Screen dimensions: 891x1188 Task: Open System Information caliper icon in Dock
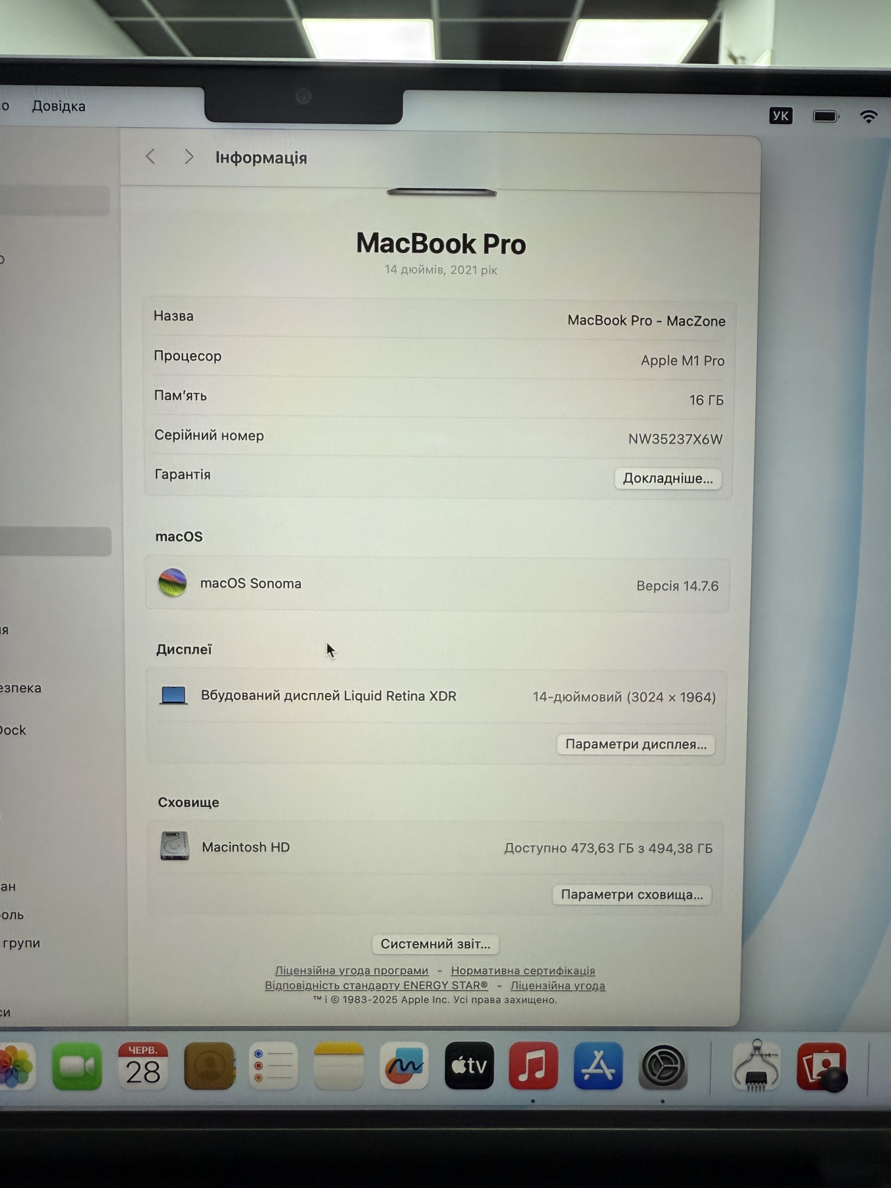click(757, 1066)
